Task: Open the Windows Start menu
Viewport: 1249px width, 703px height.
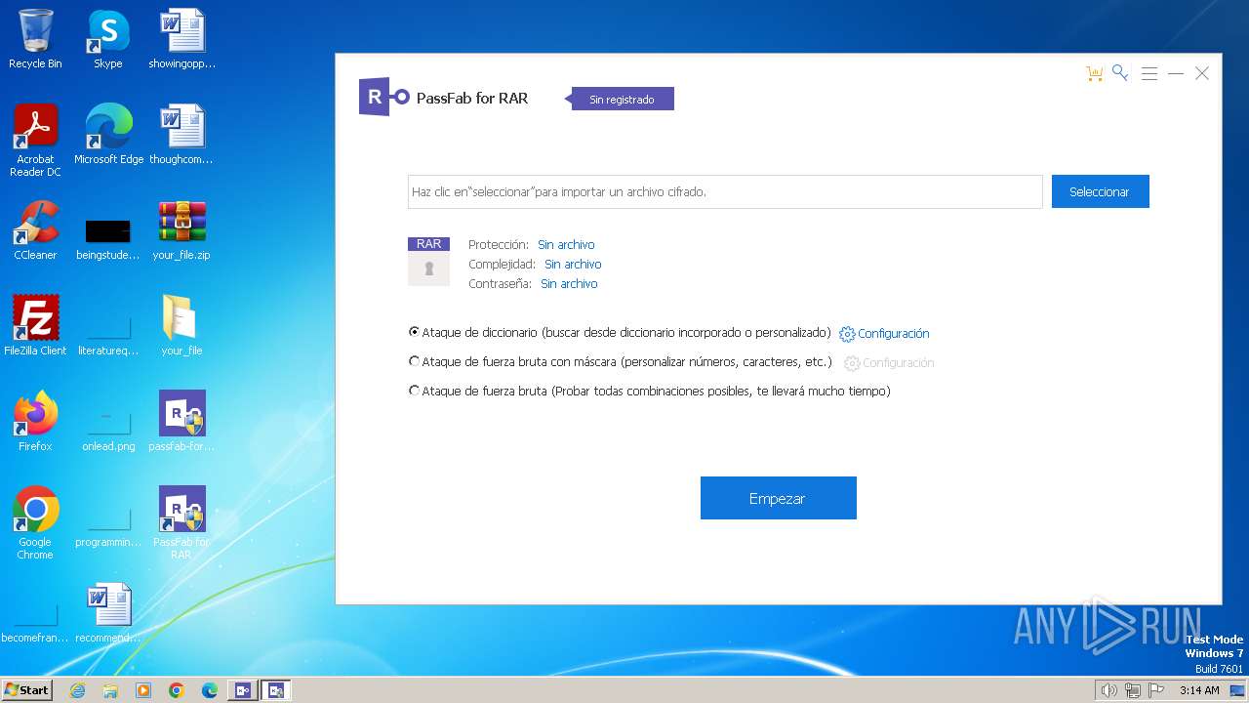Action: tap(26, 690)
